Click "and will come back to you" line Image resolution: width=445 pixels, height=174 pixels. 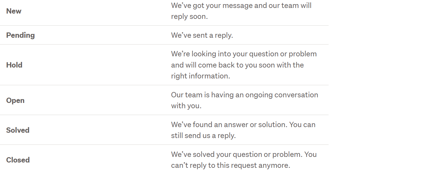click(238, 65)
